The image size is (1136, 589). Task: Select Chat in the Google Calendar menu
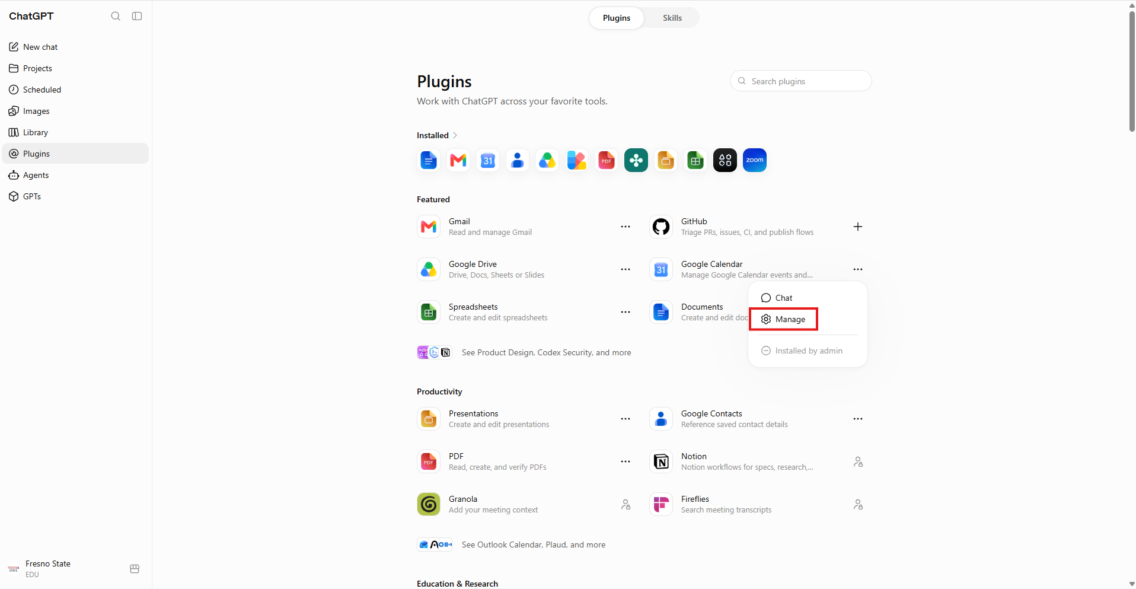[808, 298]
